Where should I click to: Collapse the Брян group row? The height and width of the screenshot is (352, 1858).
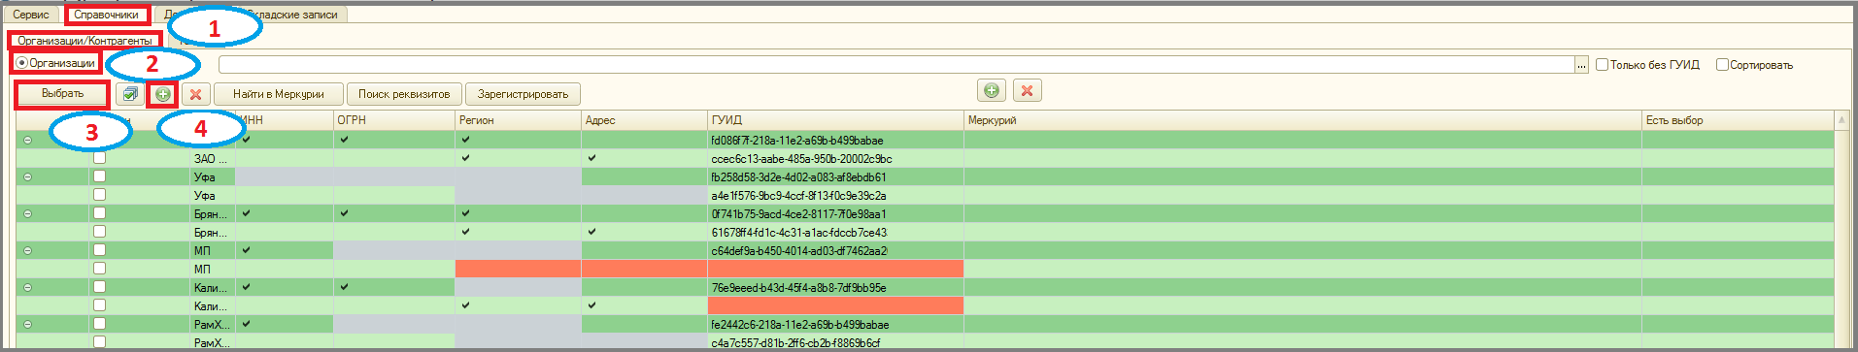[27, 213]
